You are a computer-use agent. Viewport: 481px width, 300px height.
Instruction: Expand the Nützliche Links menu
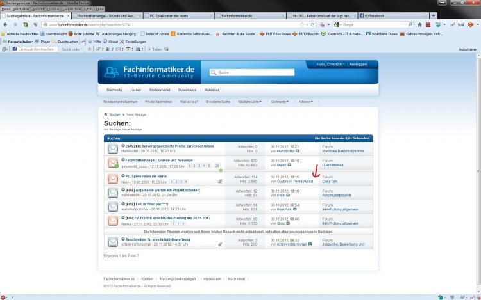[249, 102]
